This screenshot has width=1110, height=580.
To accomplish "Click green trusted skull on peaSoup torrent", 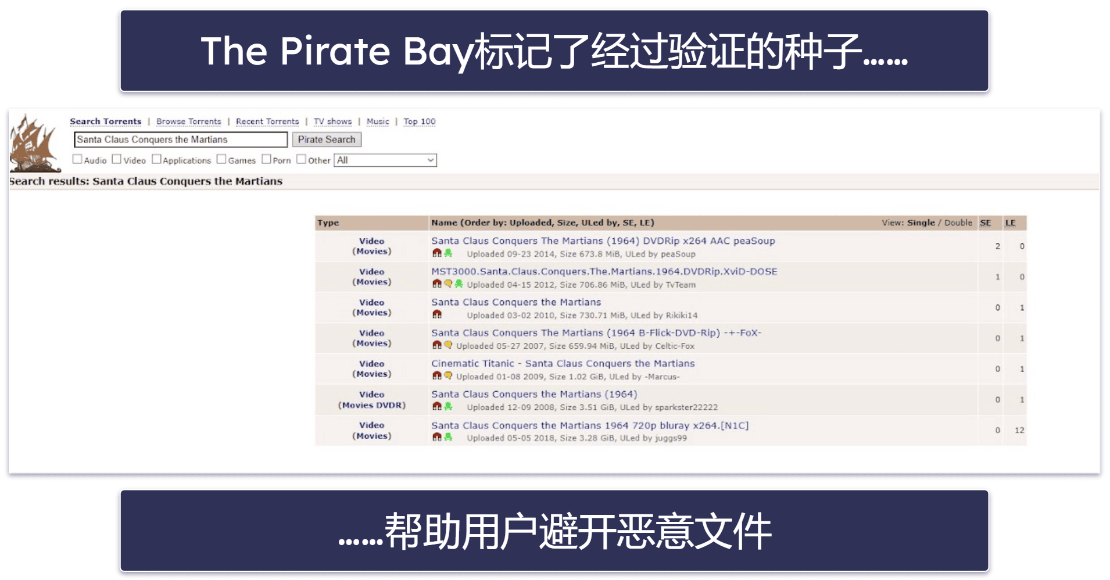I will 448,253.
